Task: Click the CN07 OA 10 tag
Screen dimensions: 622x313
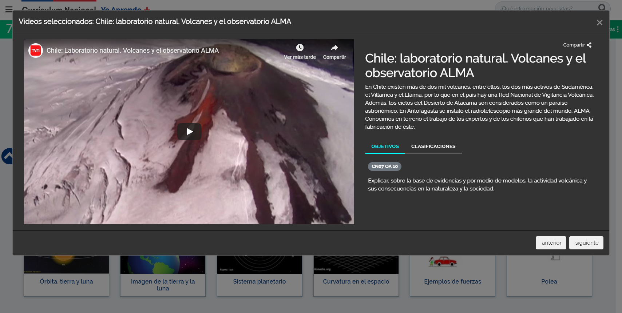Action: 385,166
